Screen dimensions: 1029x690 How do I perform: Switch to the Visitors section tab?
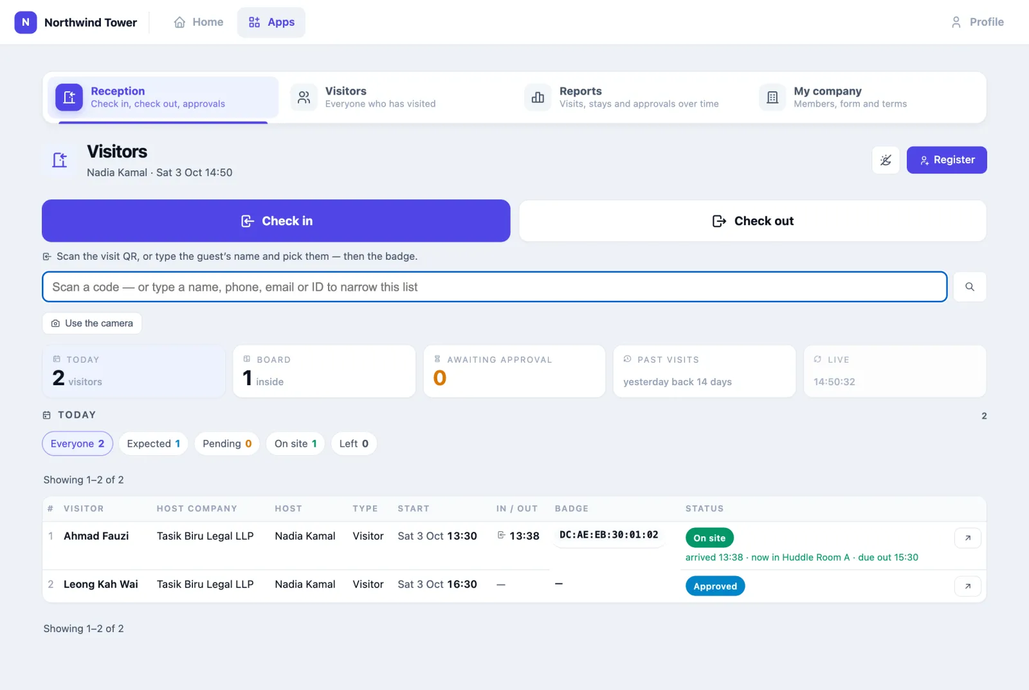(x=397, y=98)
